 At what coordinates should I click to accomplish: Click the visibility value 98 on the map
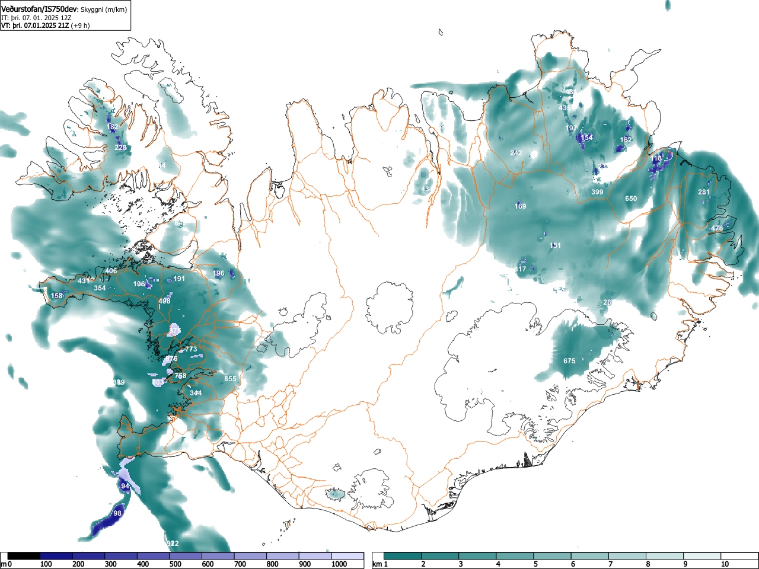(117, 514)
